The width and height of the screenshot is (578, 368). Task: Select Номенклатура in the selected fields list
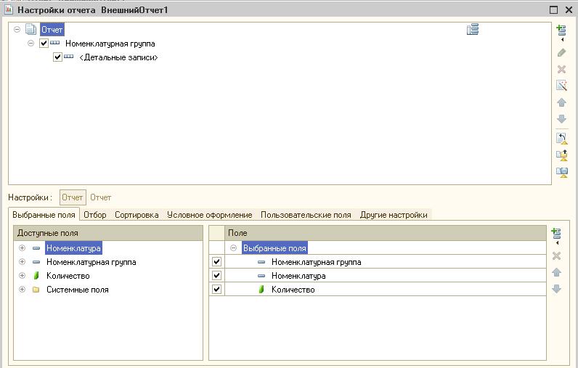298,276
